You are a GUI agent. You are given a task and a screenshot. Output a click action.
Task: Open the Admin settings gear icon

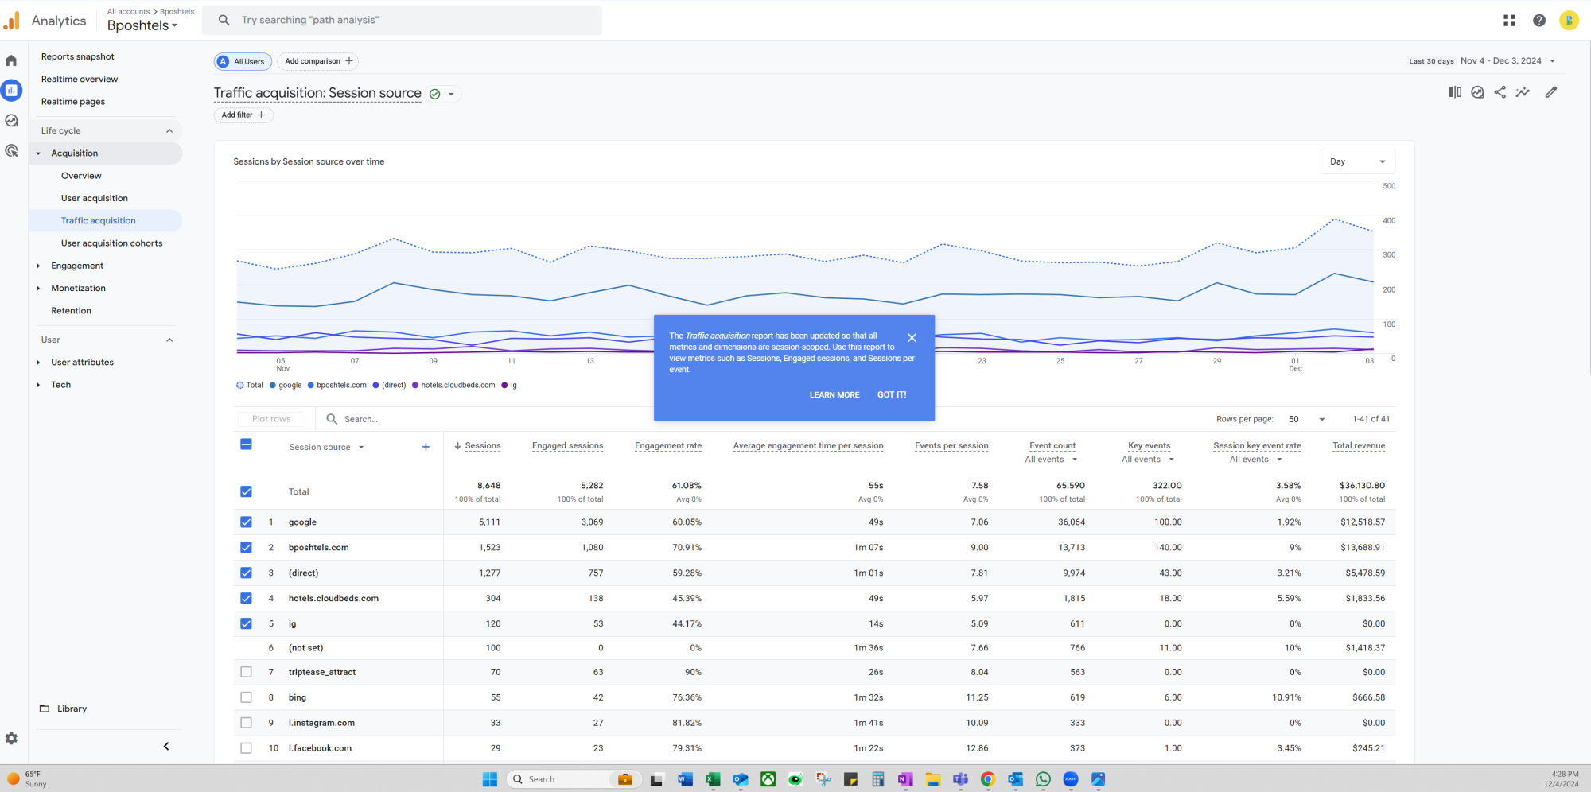click(x=11, y=738)
